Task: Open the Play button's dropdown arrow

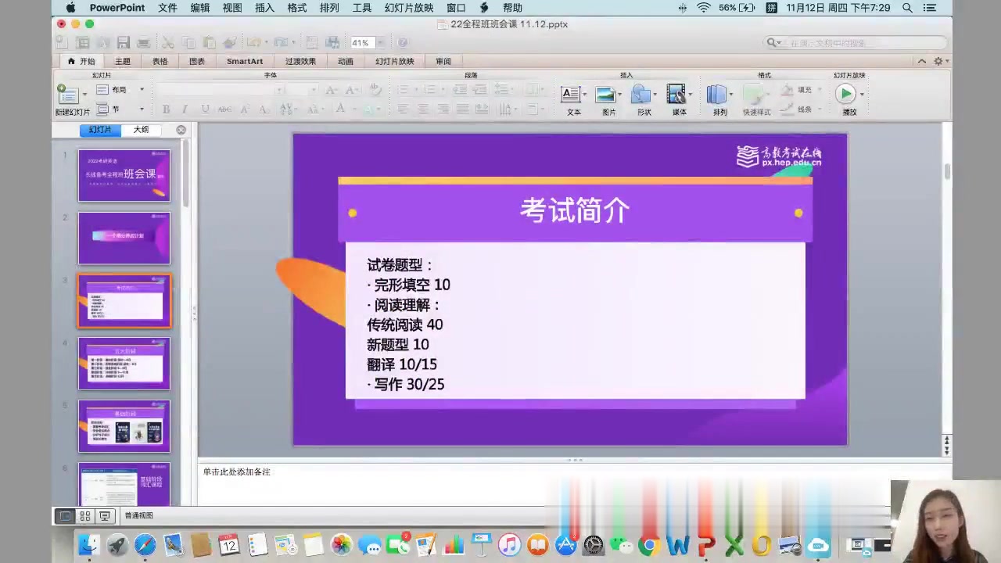Action: pos(862,95)
